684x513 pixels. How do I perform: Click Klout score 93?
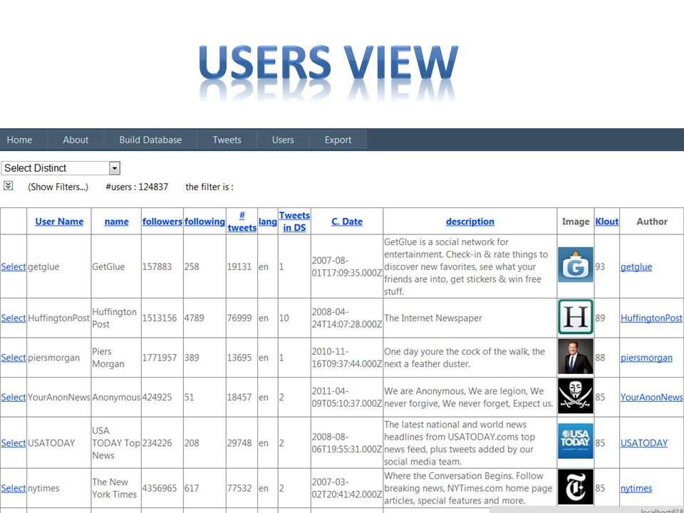(600, 266)
